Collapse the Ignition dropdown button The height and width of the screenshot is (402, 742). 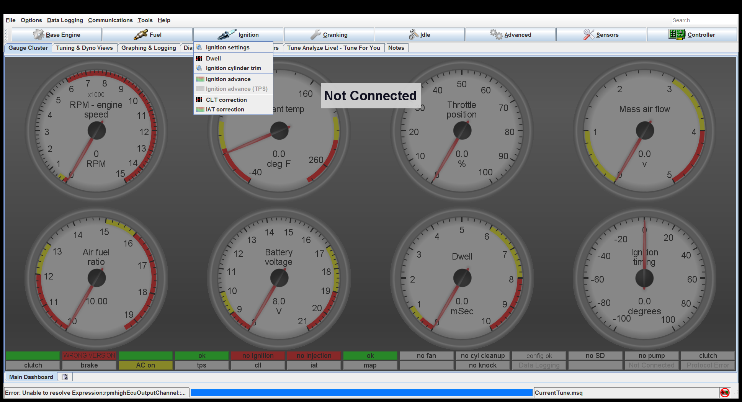click(238, 34)
